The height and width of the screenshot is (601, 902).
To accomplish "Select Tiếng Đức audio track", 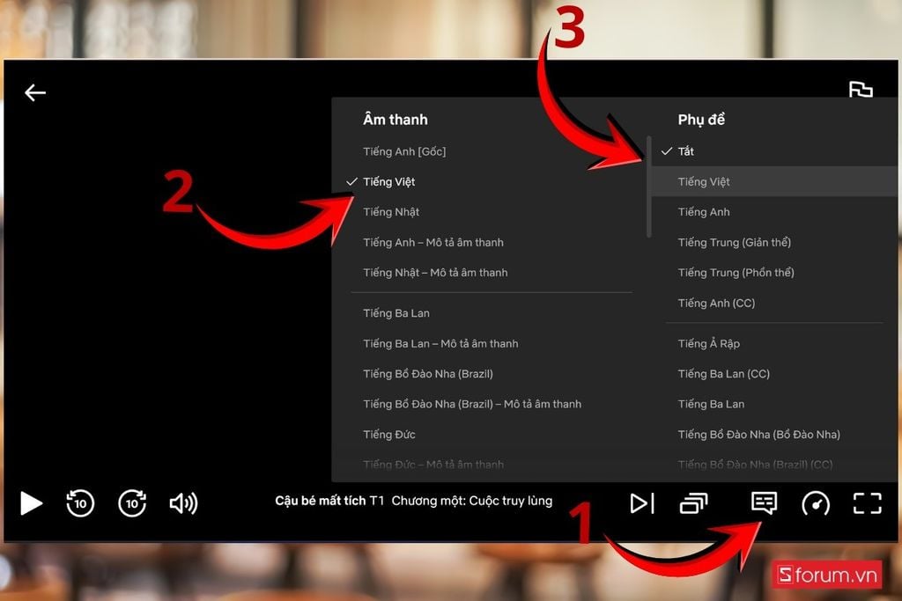I will pos(388,434).
